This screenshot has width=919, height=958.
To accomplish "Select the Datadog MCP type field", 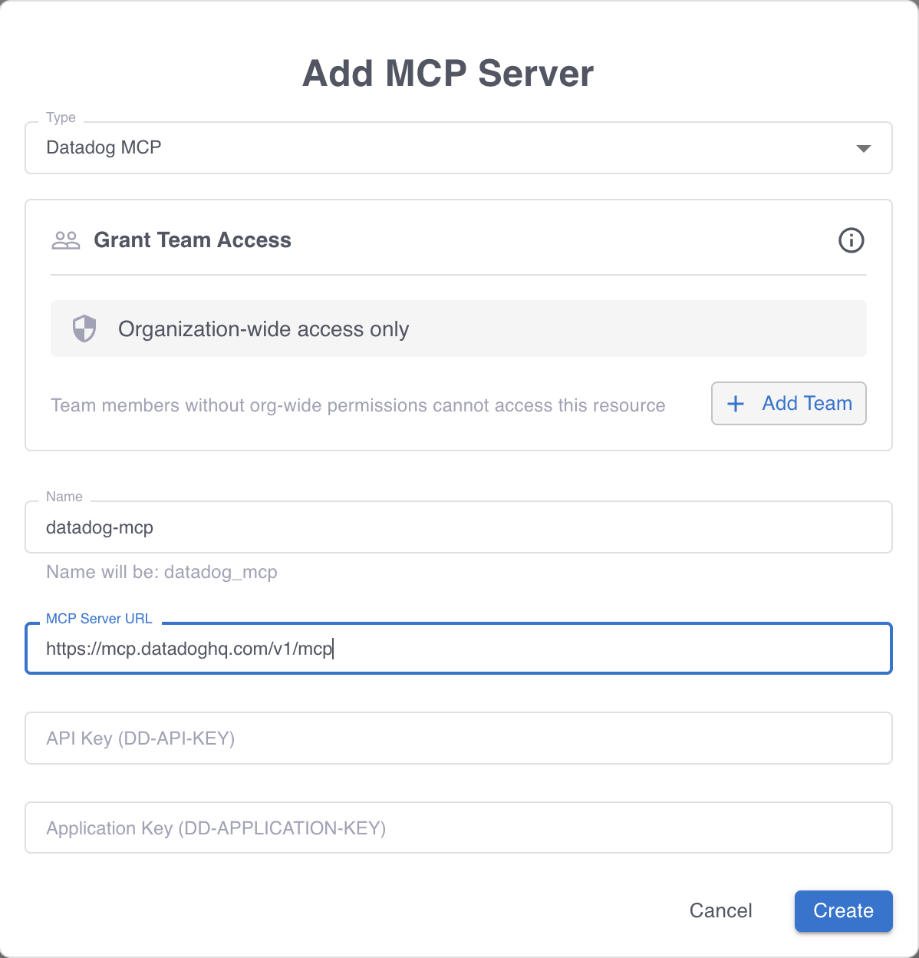I will click(x=459, y=147).
